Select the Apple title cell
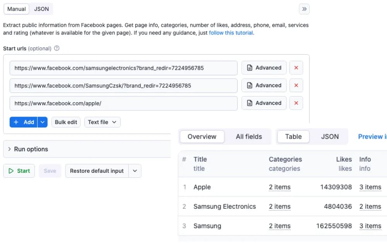 coord(202,187)
